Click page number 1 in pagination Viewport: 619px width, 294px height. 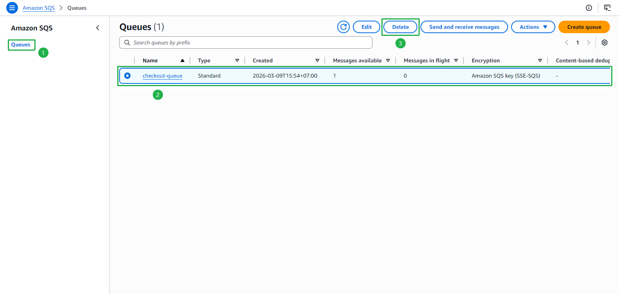click(x=578, y=43)
